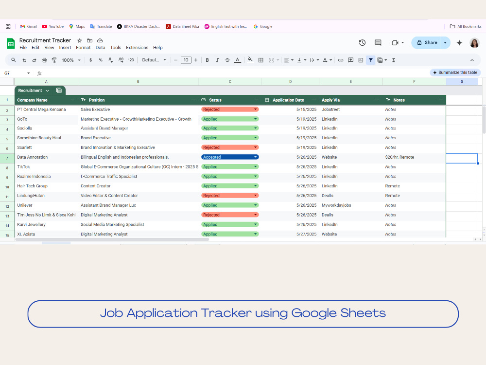Click the Gemini sparkle icon
The width and height of the screenshot is (486, 365).
tap(459, 42)
